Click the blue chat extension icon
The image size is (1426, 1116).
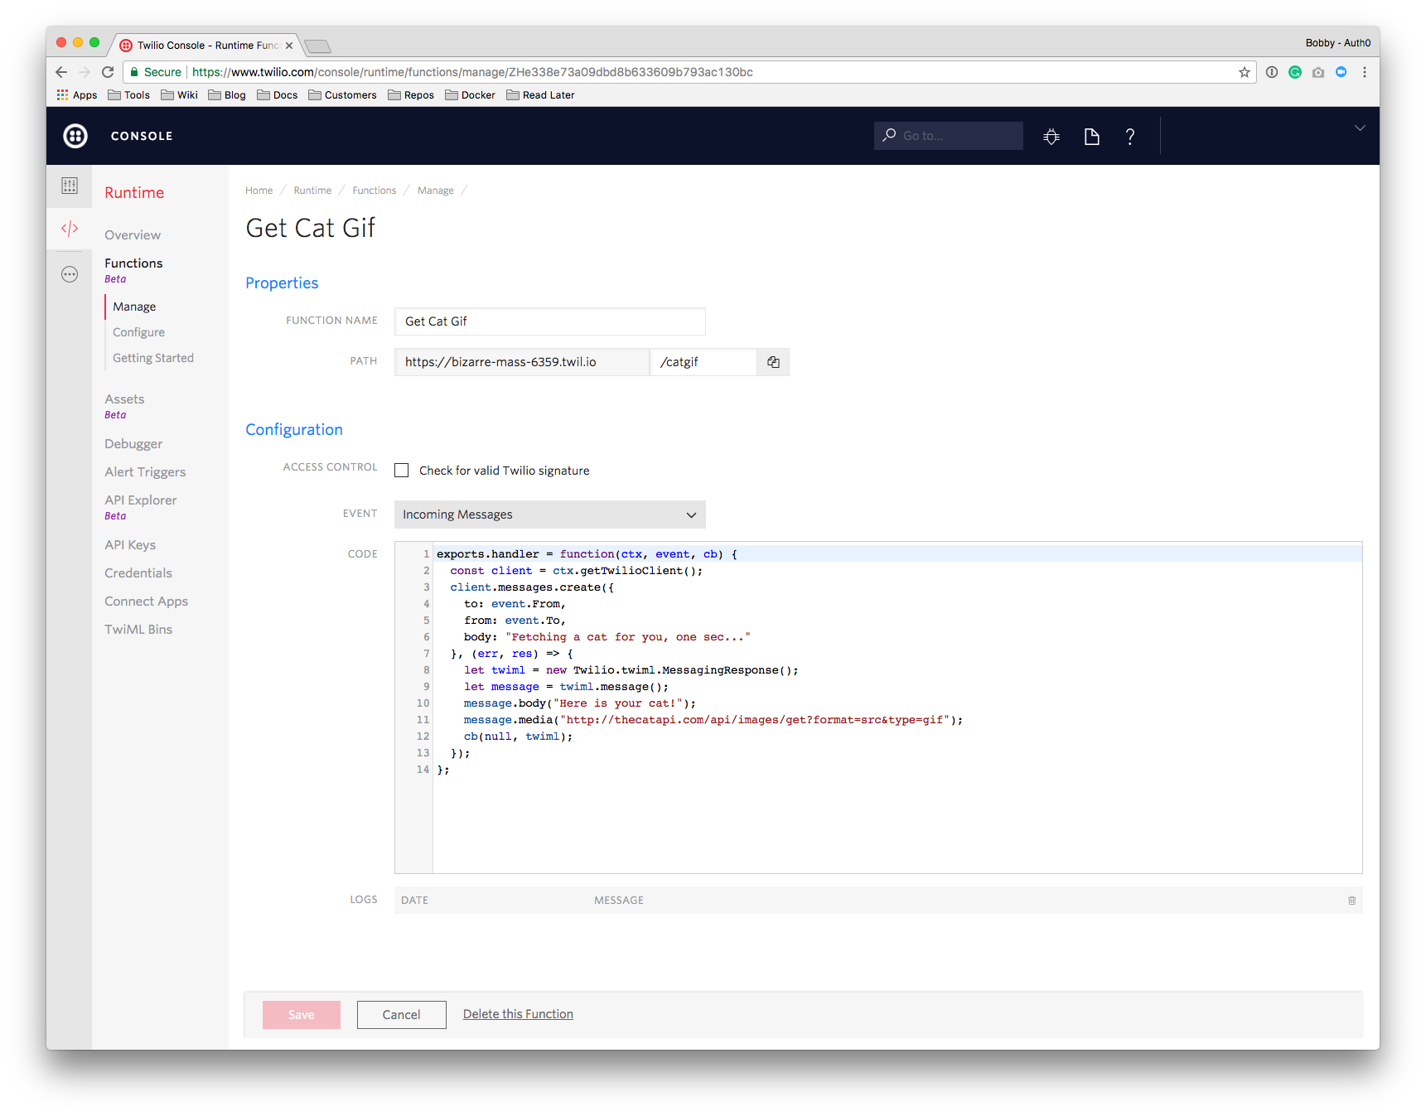[x=1341, y=72]
